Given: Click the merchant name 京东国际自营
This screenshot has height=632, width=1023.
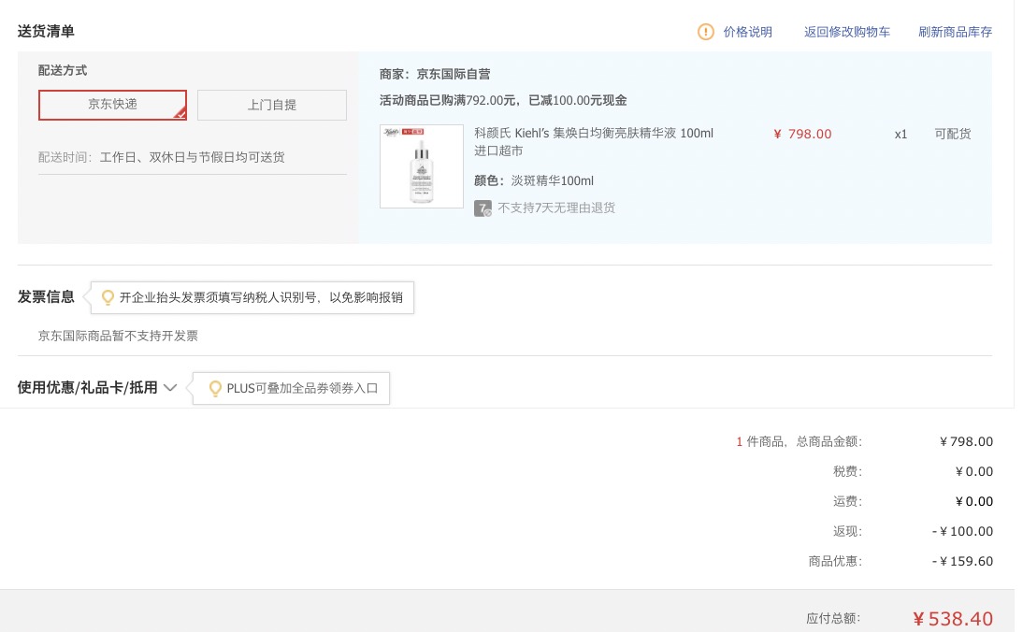Looking at the screenshot, I should (453, 74).
